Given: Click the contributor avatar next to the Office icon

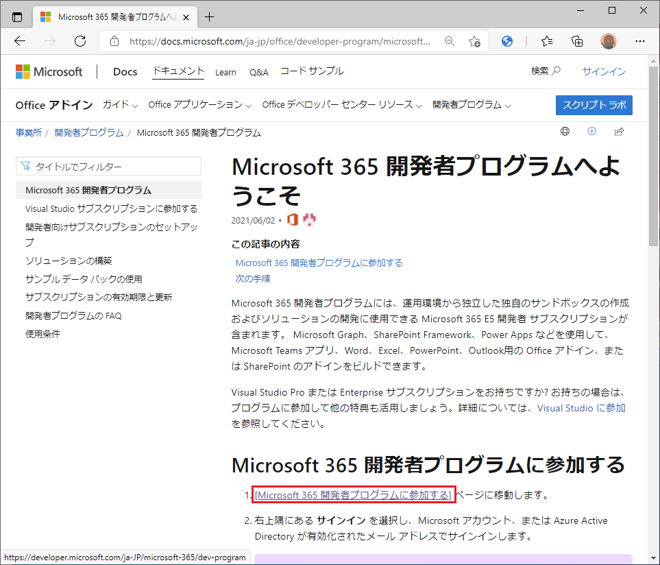Looking at the screenshot, I should (x=309, y=219).
